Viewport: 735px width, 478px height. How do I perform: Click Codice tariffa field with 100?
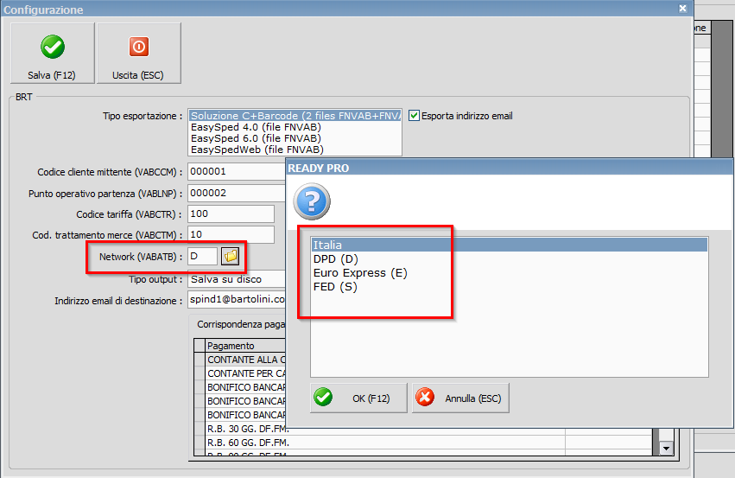231,214
